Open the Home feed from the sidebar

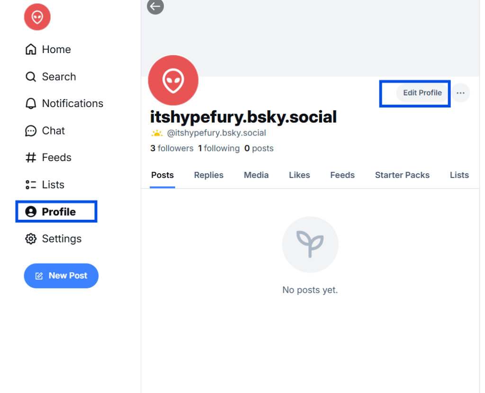(x=47, y=49)
